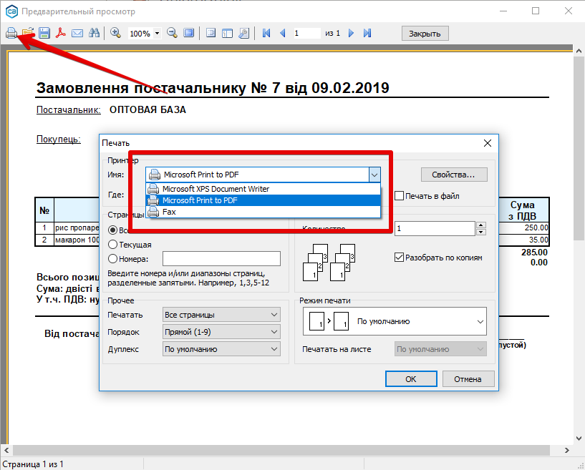Uncheck Разобрать по копиям checkbox

point(400,258)
